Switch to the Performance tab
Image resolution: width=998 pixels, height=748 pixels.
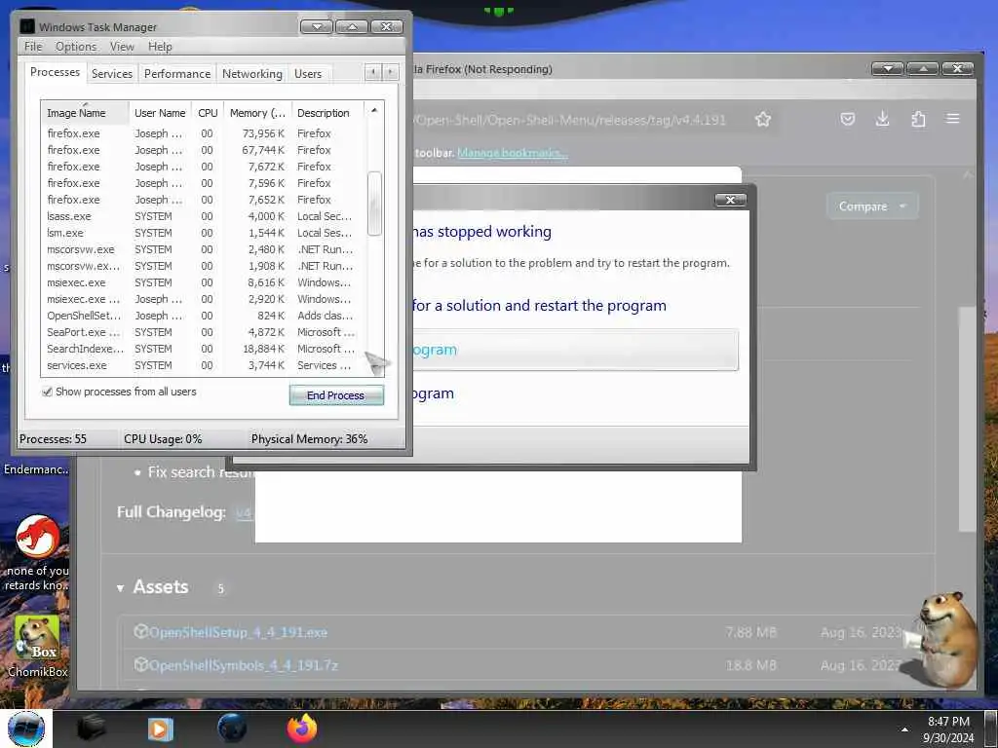click(x=177, y=74)
